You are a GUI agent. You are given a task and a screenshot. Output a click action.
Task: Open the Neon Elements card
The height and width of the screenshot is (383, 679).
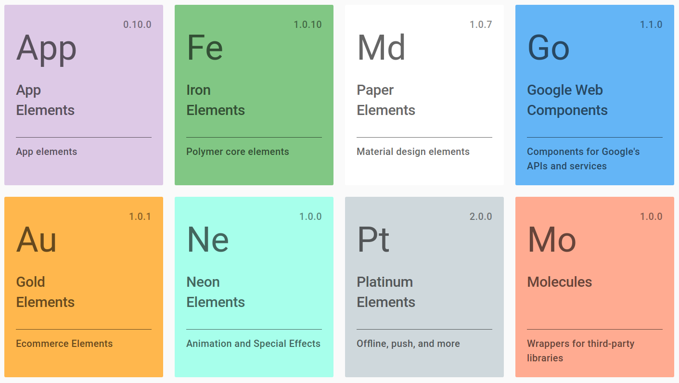[254, 287]
